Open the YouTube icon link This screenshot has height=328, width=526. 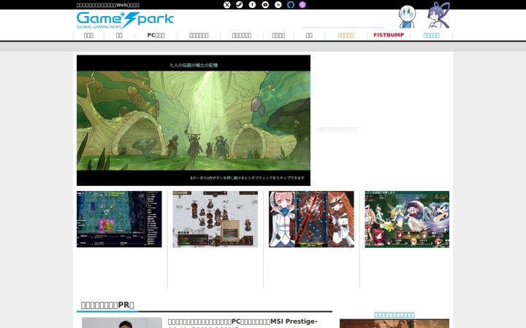pyautogui.click(x=265, y=4)
